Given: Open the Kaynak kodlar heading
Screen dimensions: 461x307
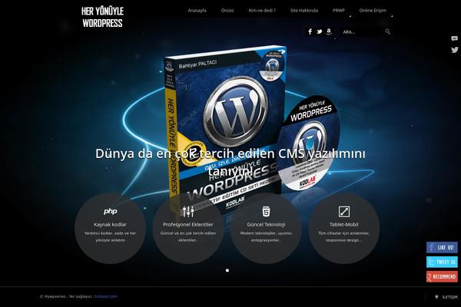Looking at the screenshot, I should coord(110,224).
